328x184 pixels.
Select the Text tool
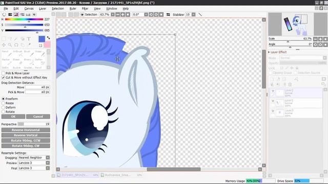29,39
